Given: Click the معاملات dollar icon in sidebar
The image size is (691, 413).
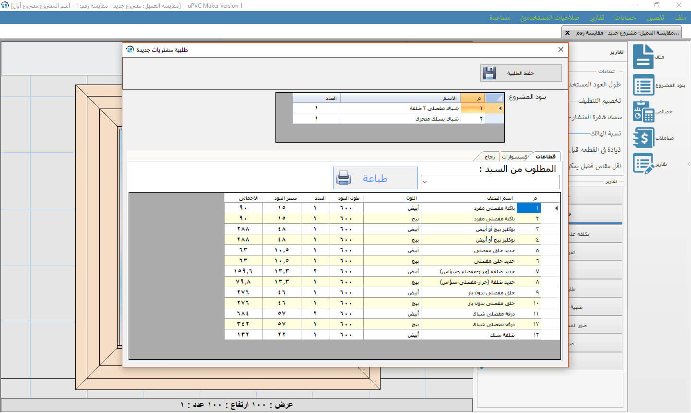Looking at the screenshot, I should tap(643, 138).
